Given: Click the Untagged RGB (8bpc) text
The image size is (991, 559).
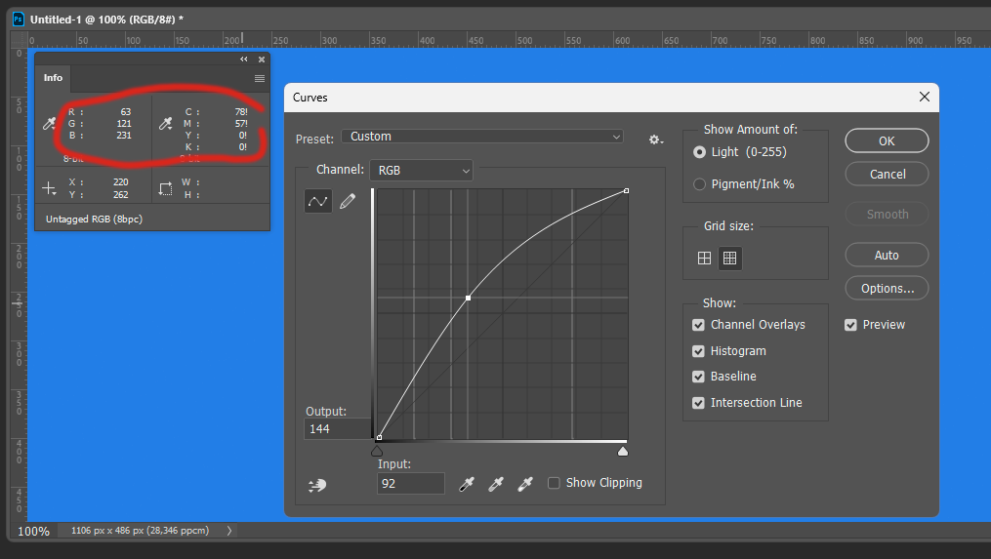Looking at the screenshot, I should click(x=94, y=220).
